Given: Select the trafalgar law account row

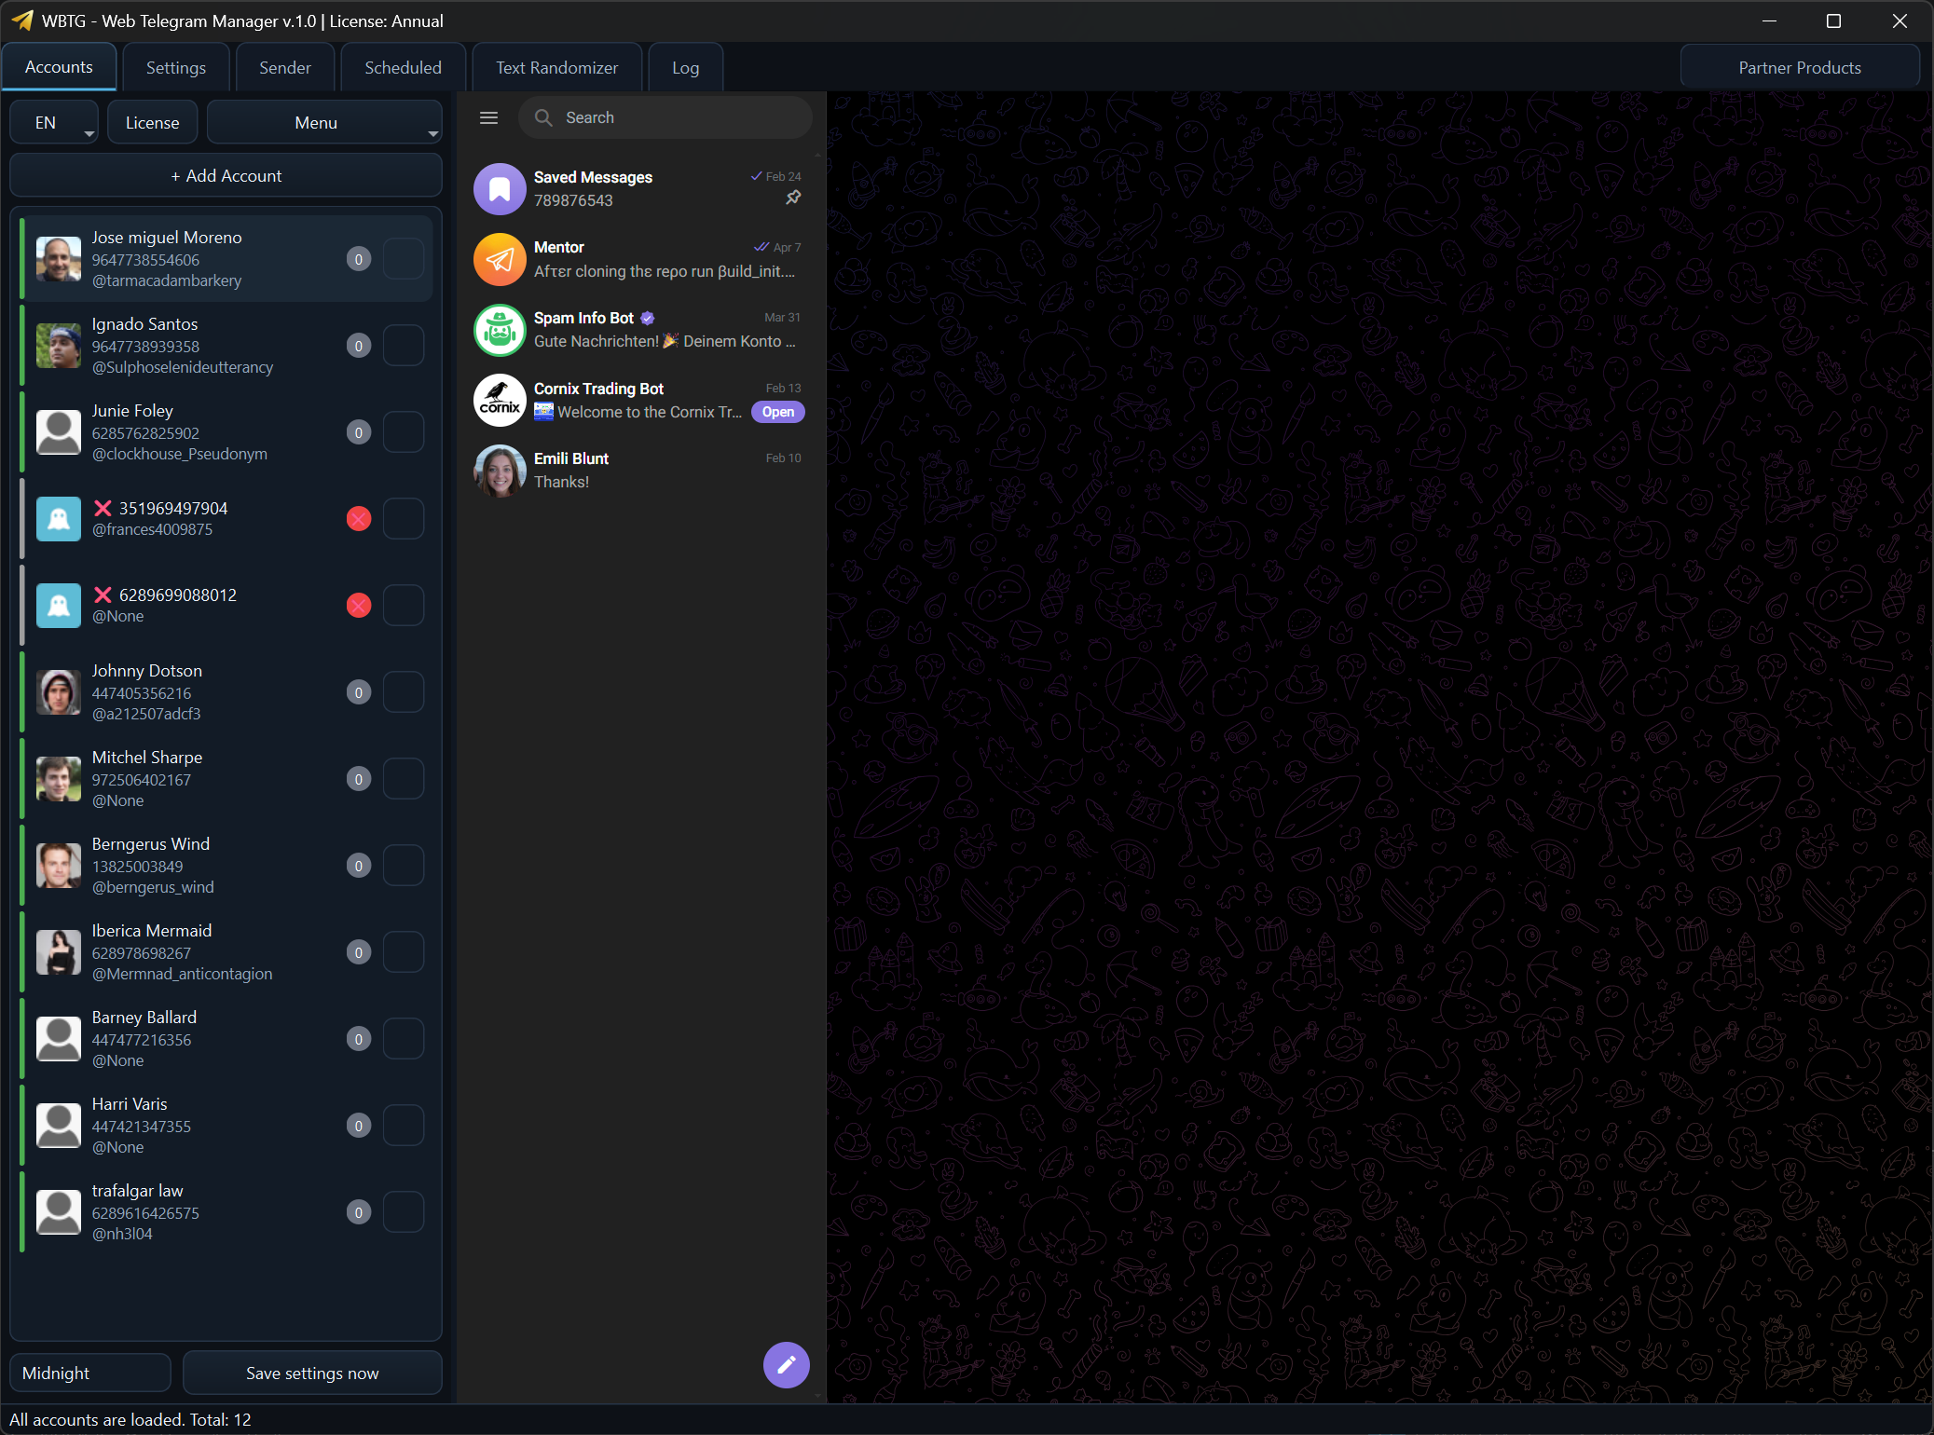Looking at the screenshot, I should point(226,1212).
